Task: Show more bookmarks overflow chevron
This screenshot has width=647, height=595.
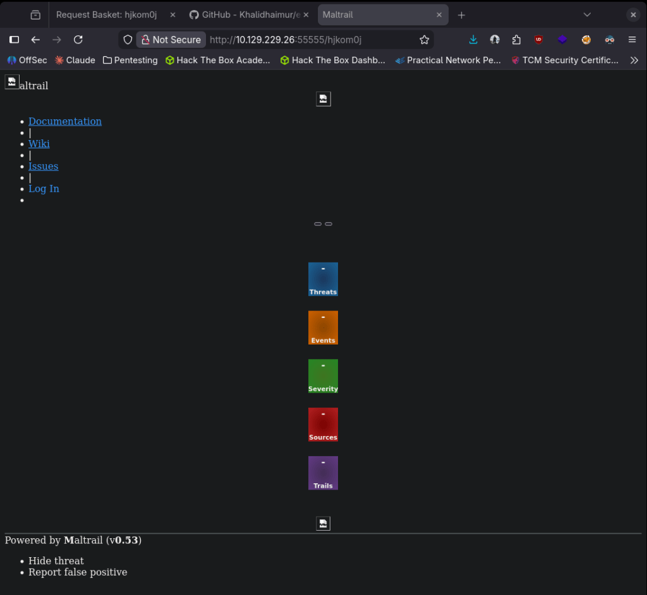Action: coord(634,60)
